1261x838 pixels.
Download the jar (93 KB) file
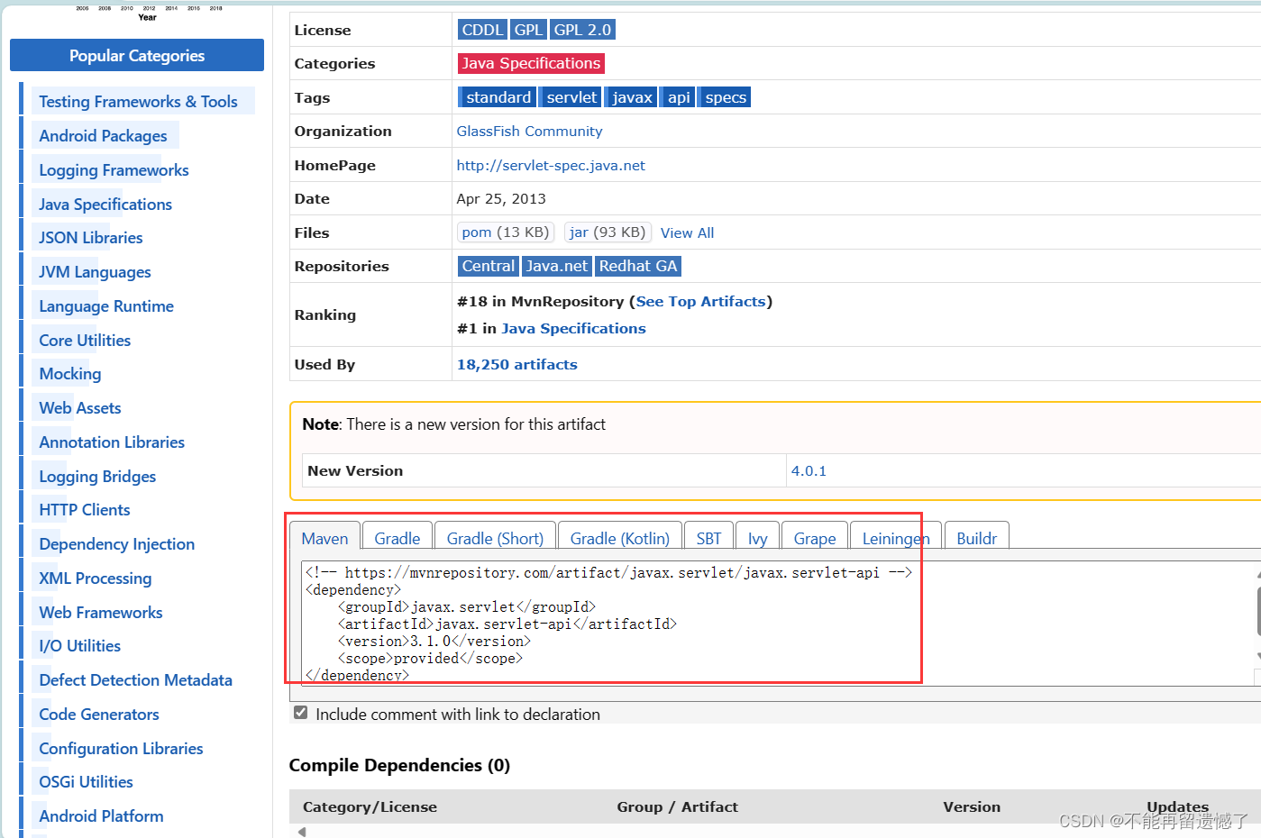coord(608,232)
